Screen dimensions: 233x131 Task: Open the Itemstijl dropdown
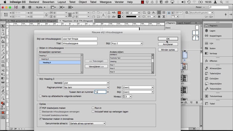pos(86,83)
